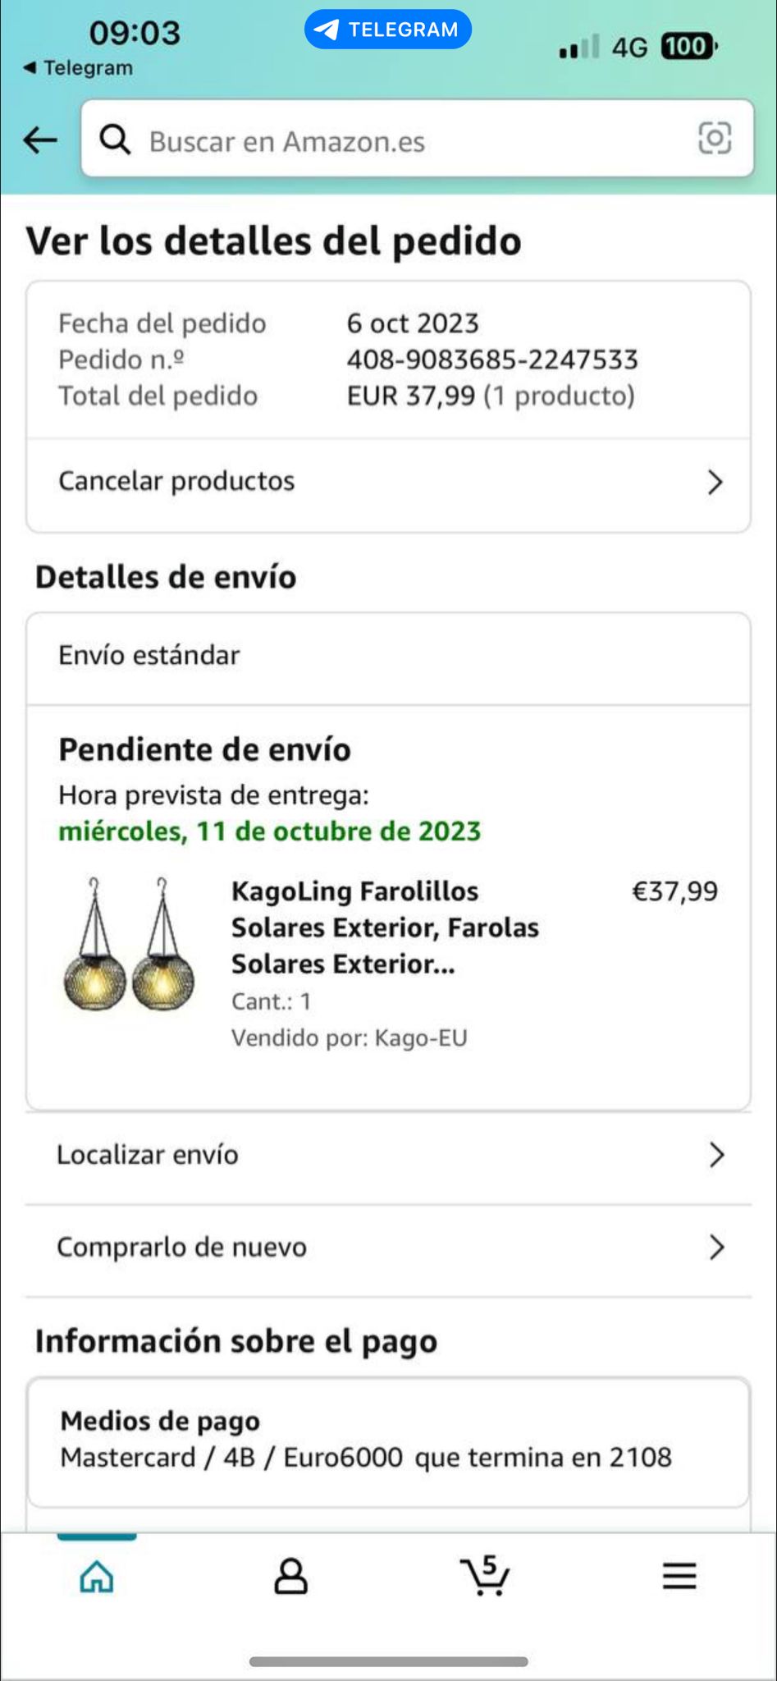Image resolution: width=777 pixels, height=1681 pixels.
Task: Open the camera scan search icon
Action: 714,138
